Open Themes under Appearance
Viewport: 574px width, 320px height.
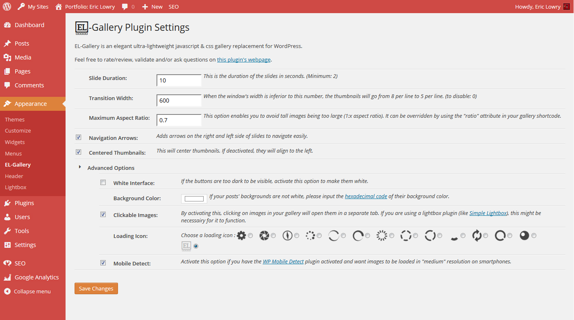[x=15, y=119]
